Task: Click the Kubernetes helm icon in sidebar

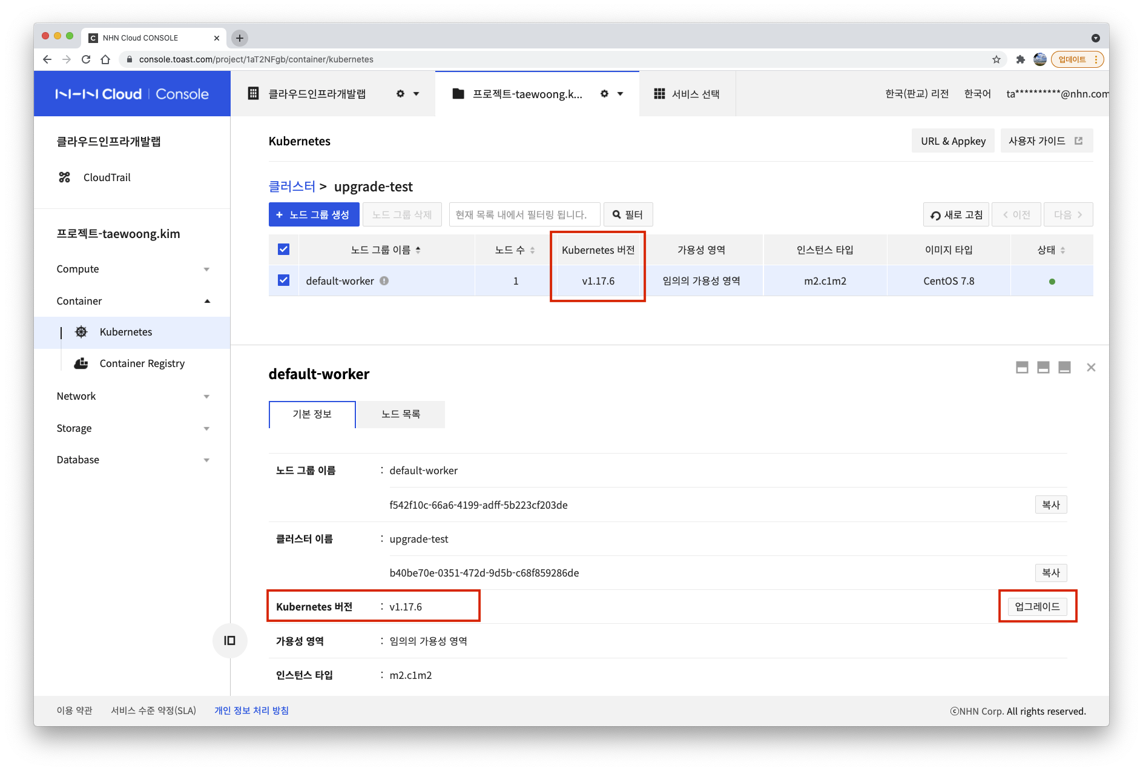Action: coord(81,332)
